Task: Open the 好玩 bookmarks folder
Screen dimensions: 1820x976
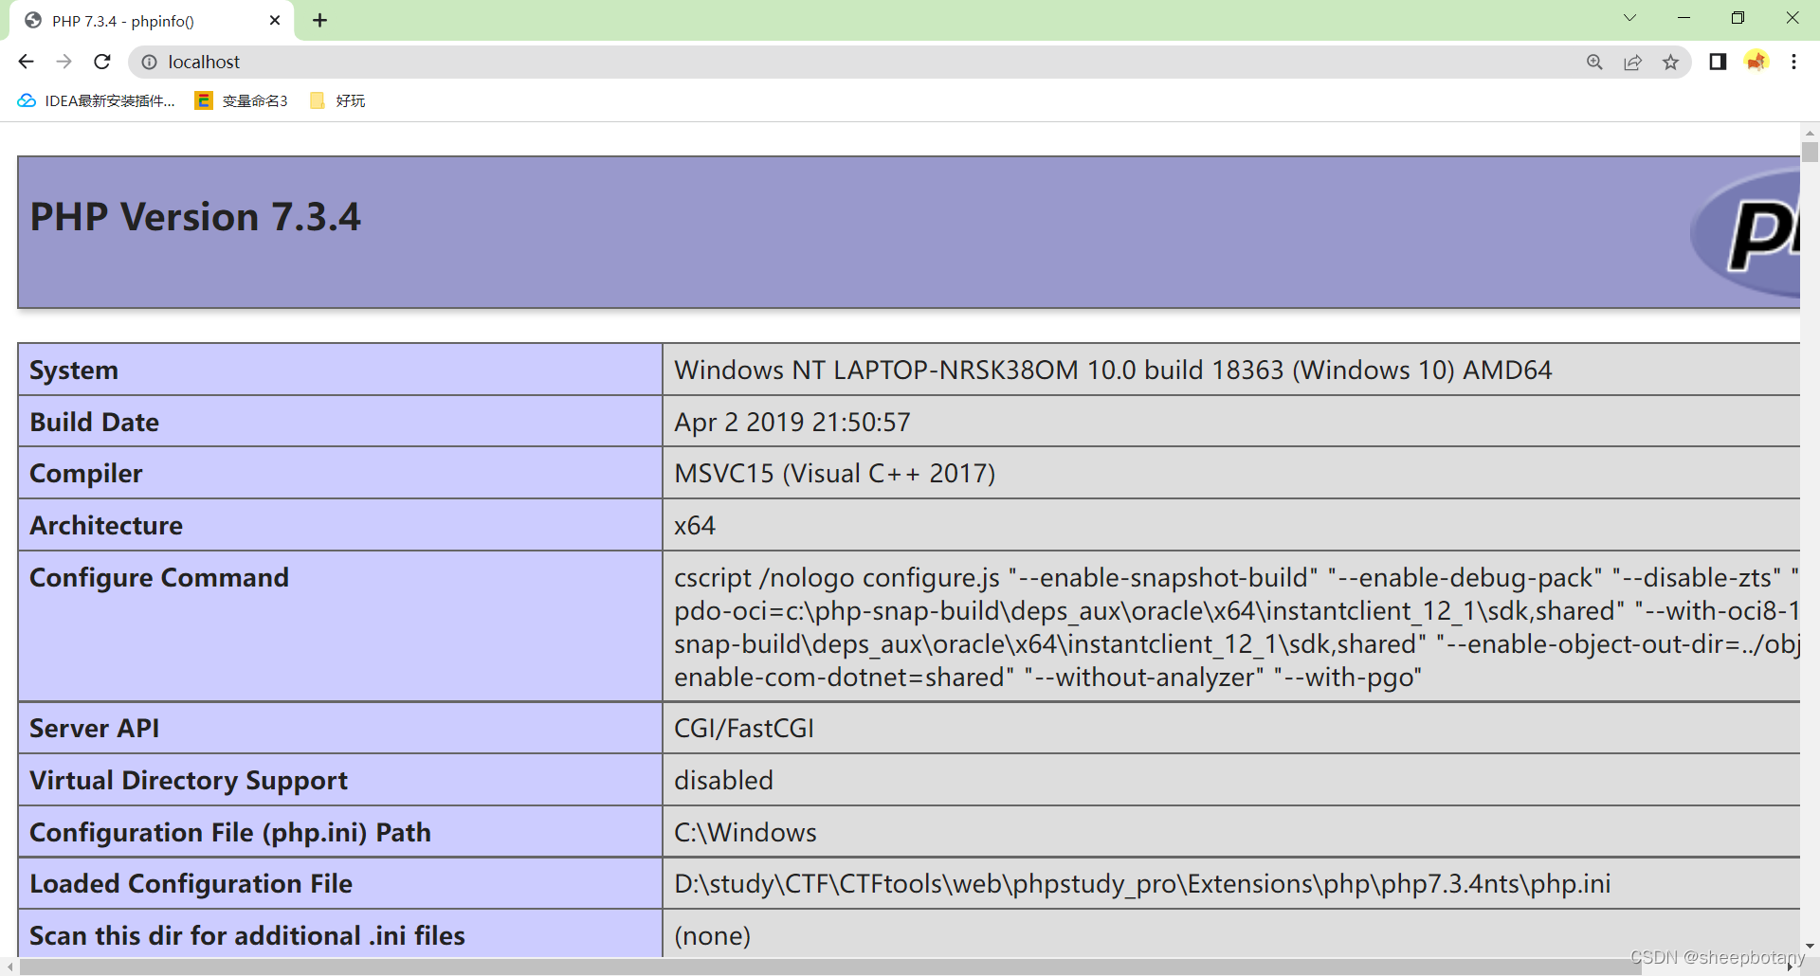Action: pyautogui.click(x=337, y=100)
